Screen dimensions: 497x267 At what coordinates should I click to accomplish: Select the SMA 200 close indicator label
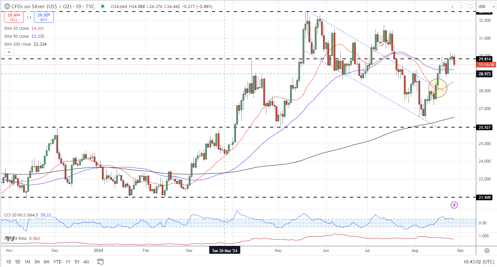pos(17,44)
